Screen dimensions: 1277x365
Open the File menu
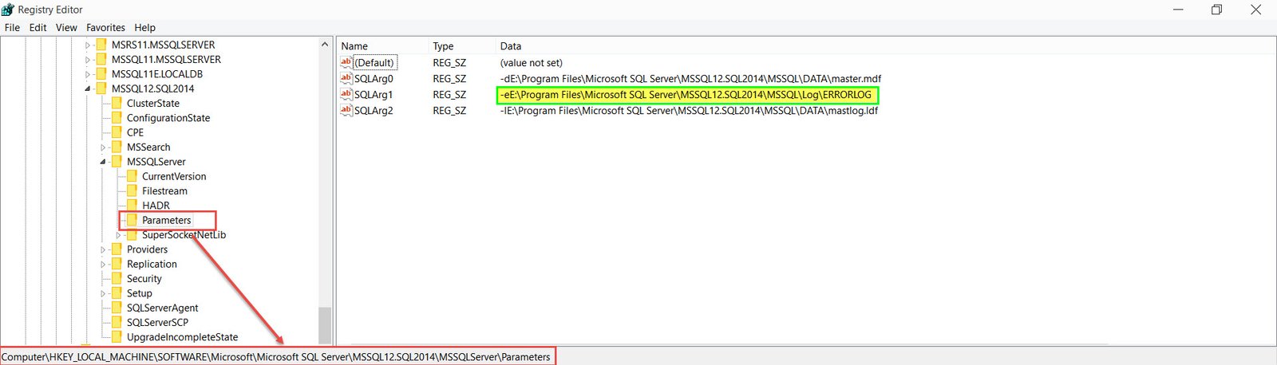12,27
